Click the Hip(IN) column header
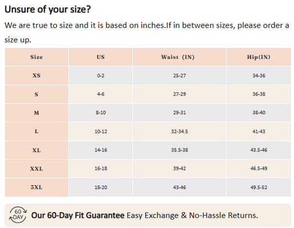Screen dimensions: 294x228 pos(259,57)
